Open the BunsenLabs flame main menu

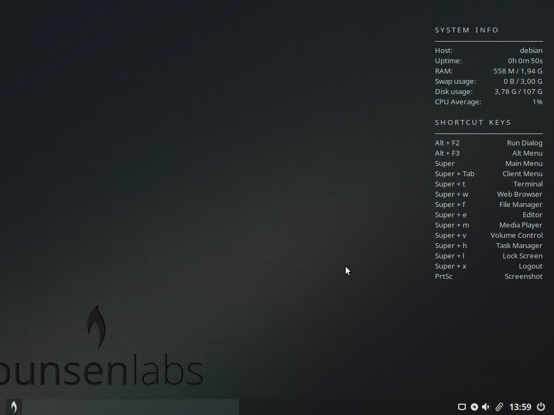tap(14, 407)
